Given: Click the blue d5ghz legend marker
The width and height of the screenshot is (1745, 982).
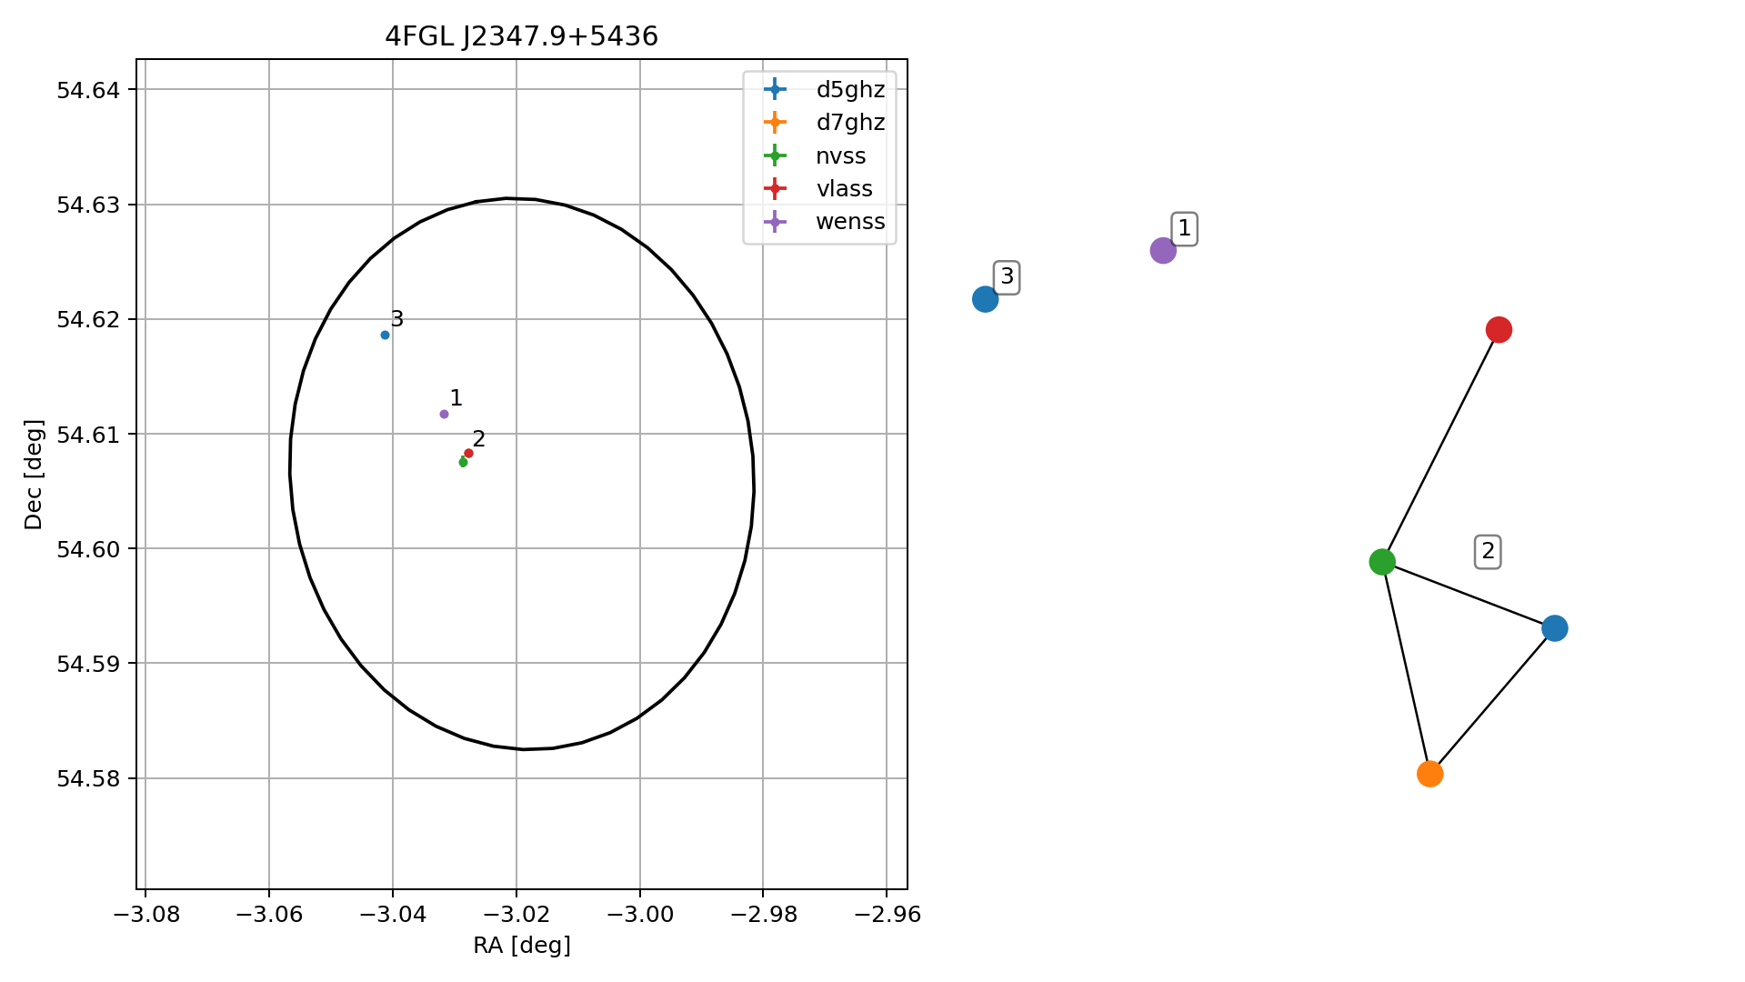Looking at the screenshot, I should point(775,89).
